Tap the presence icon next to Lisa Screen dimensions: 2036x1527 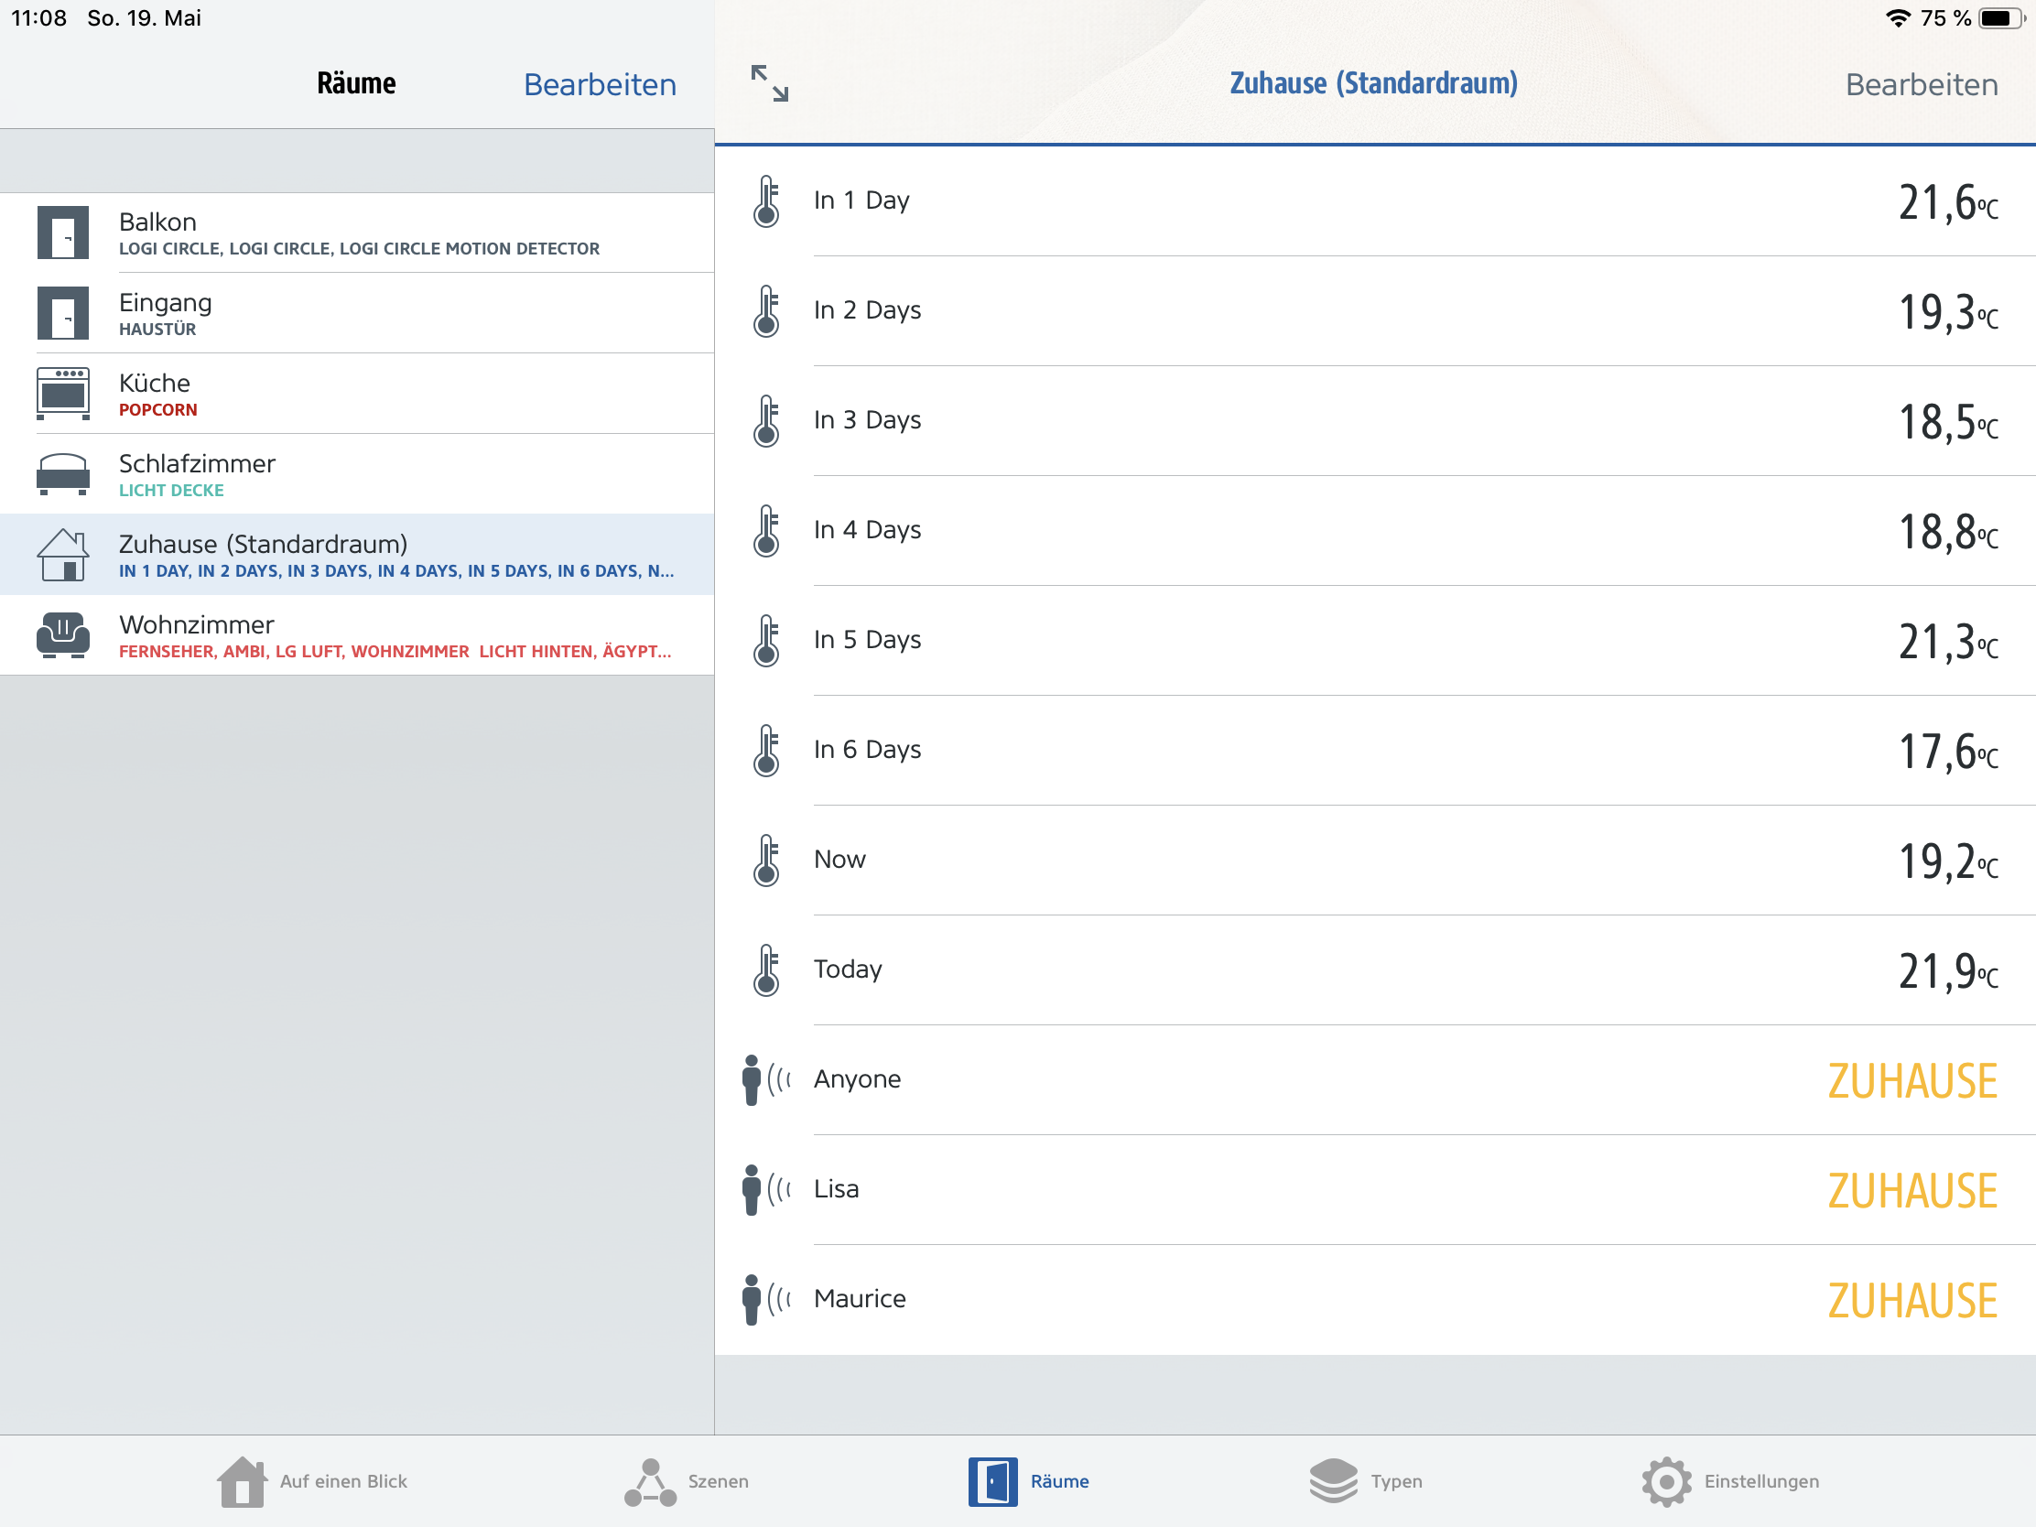coord(764,1189)
